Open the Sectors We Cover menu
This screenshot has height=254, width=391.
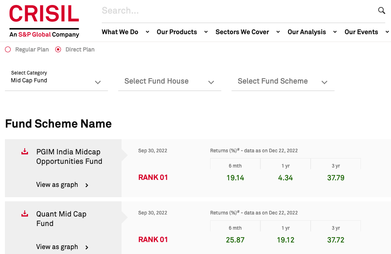(x=242, y=32)
